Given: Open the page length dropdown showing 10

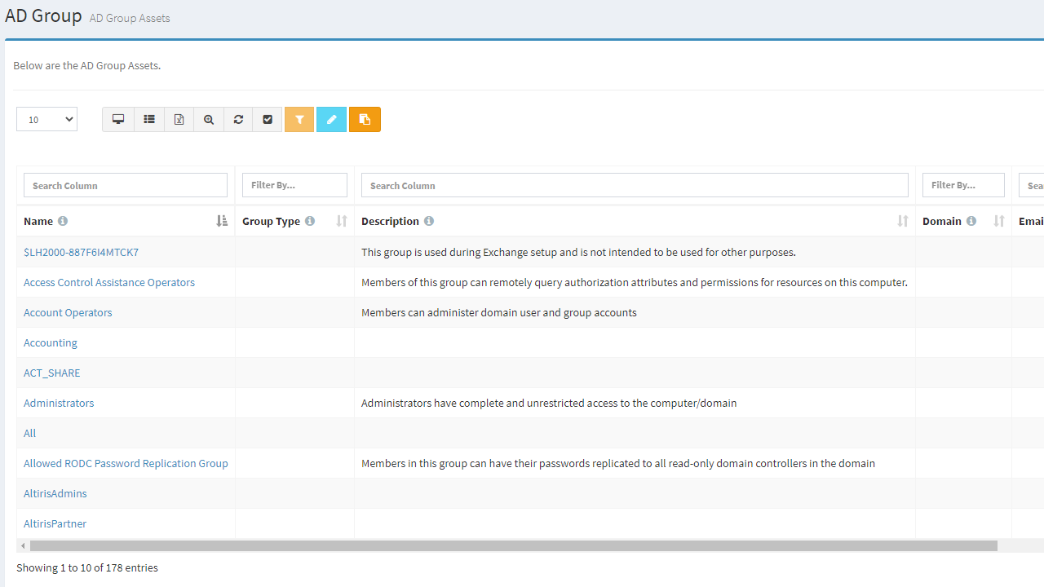Looking at the screenshot, I should tap(46, 119).
